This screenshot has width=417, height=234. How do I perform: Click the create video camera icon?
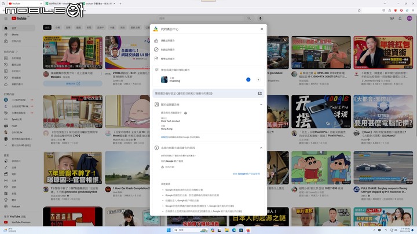click(x=392, y=18)
